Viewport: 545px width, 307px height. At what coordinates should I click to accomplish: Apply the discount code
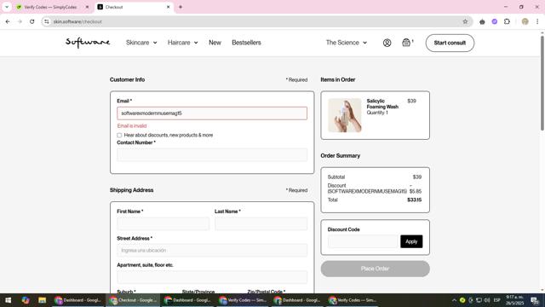click(411, 241)
